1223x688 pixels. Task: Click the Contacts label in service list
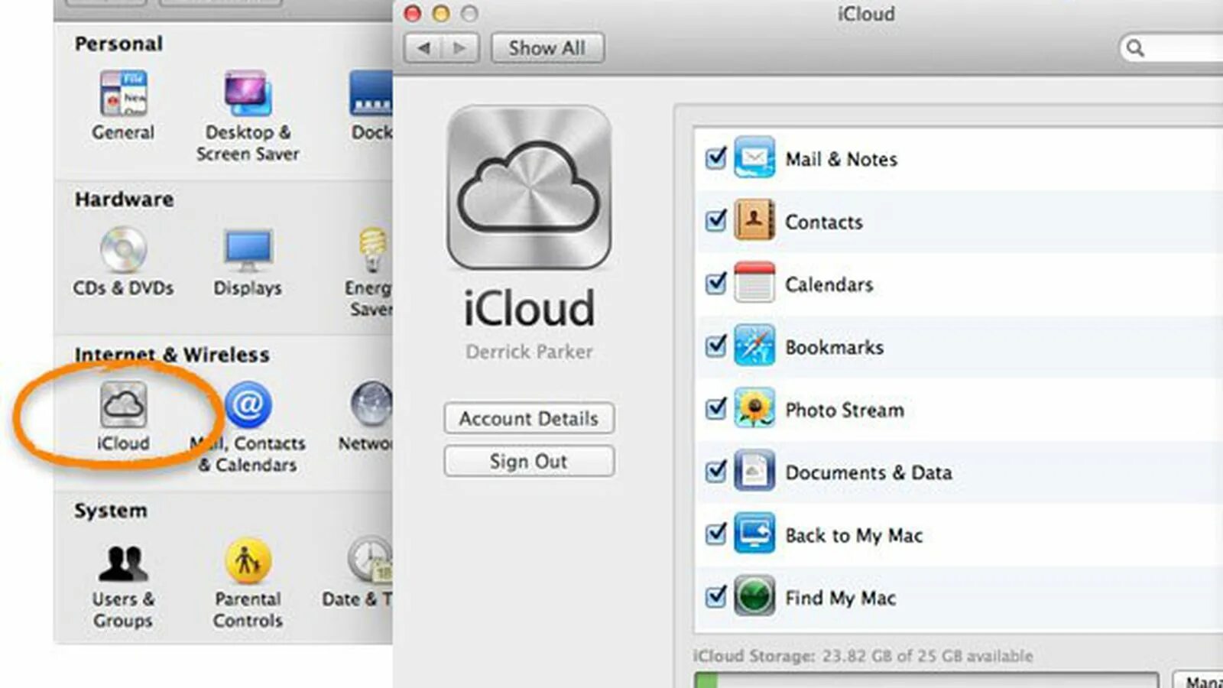824,222
